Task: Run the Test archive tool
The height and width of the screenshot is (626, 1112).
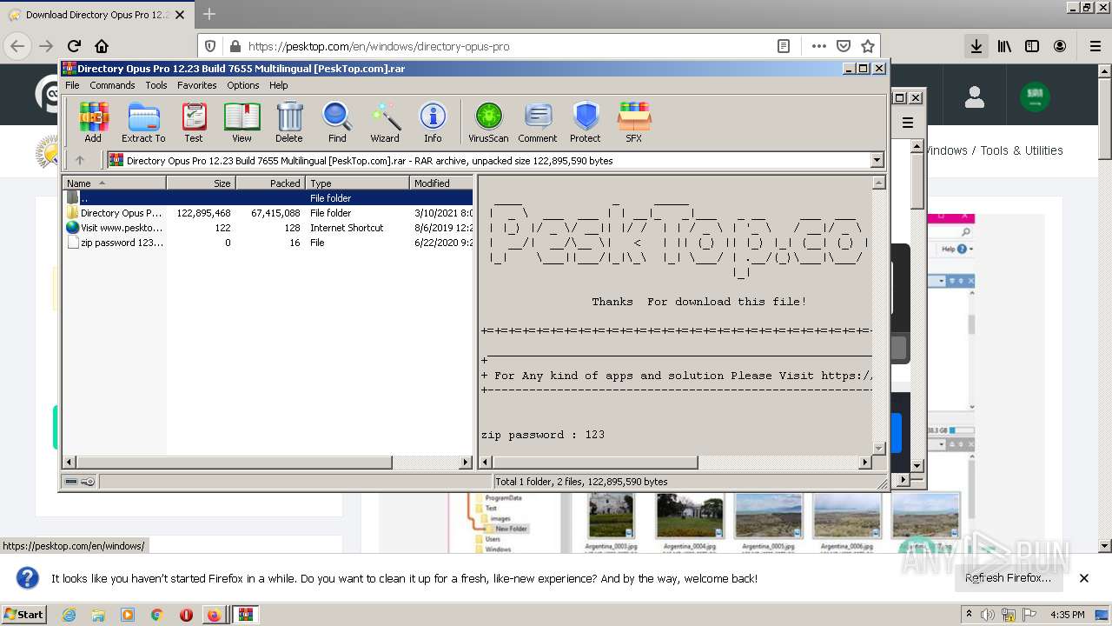Action: [194, 122]
